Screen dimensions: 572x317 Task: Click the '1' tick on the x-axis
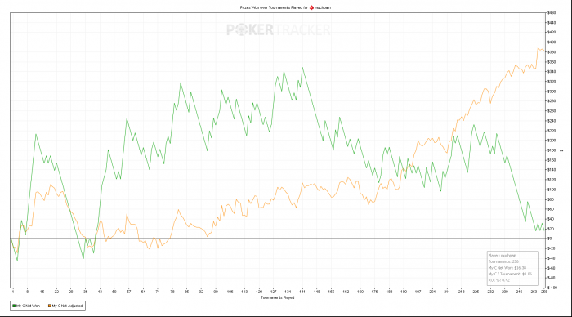(x=13, y=292)
